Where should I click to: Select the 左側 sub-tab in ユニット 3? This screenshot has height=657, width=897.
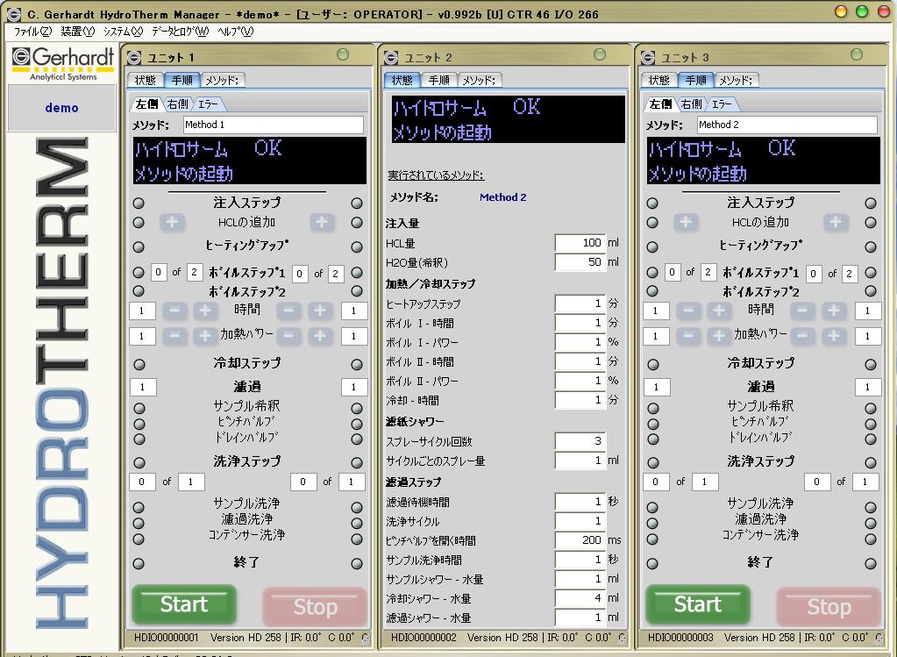[x=660, y=104]
